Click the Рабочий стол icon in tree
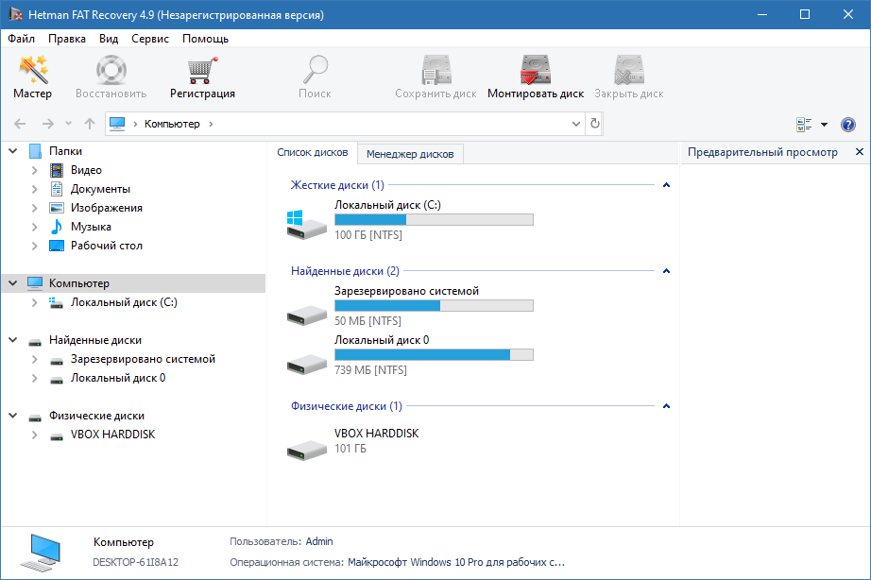 (56, 246)
